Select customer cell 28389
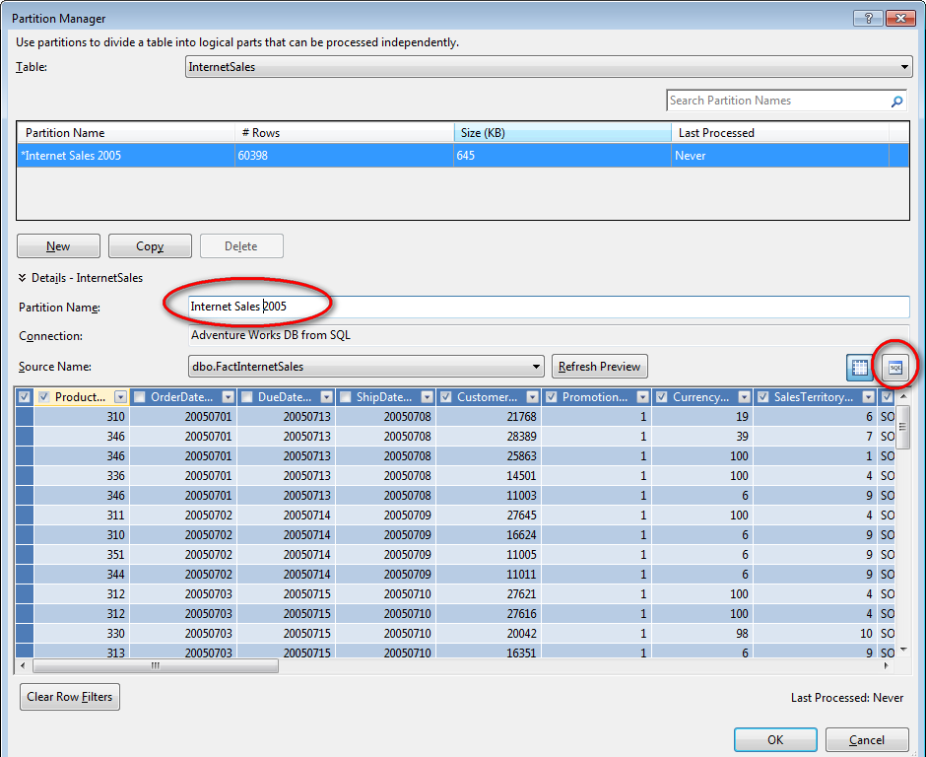The width and height of the screenshot is (926, 757). pyautogui.click(x=489, y=436)
